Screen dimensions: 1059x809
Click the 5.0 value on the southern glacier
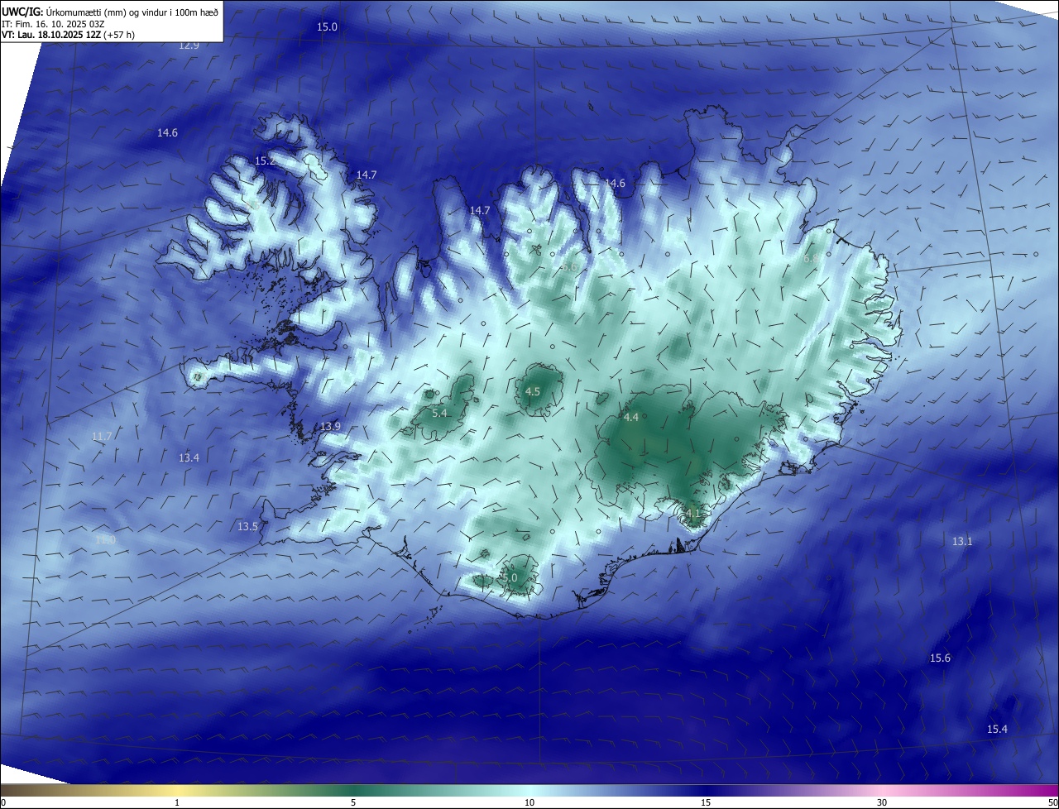510,577
